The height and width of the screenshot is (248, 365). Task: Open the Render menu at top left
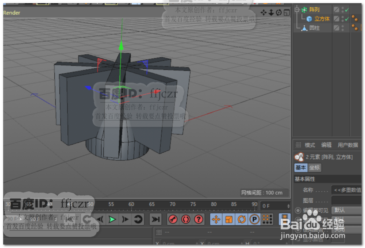pyautogui.click(x=12, y=13)
